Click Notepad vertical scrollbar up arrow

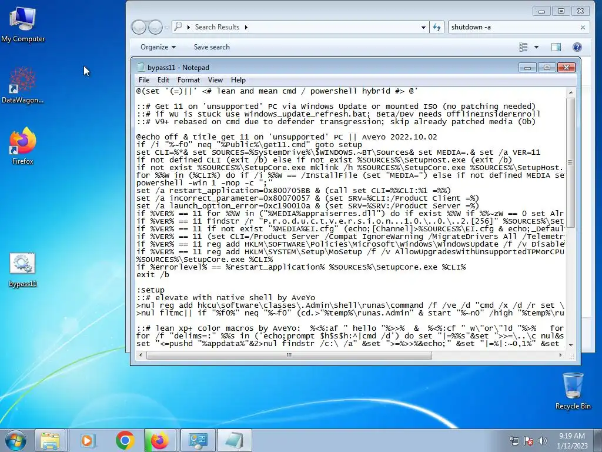(570, 92)
